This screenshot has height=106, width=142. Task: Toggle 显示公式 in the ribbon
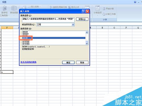tap(74, 7)
